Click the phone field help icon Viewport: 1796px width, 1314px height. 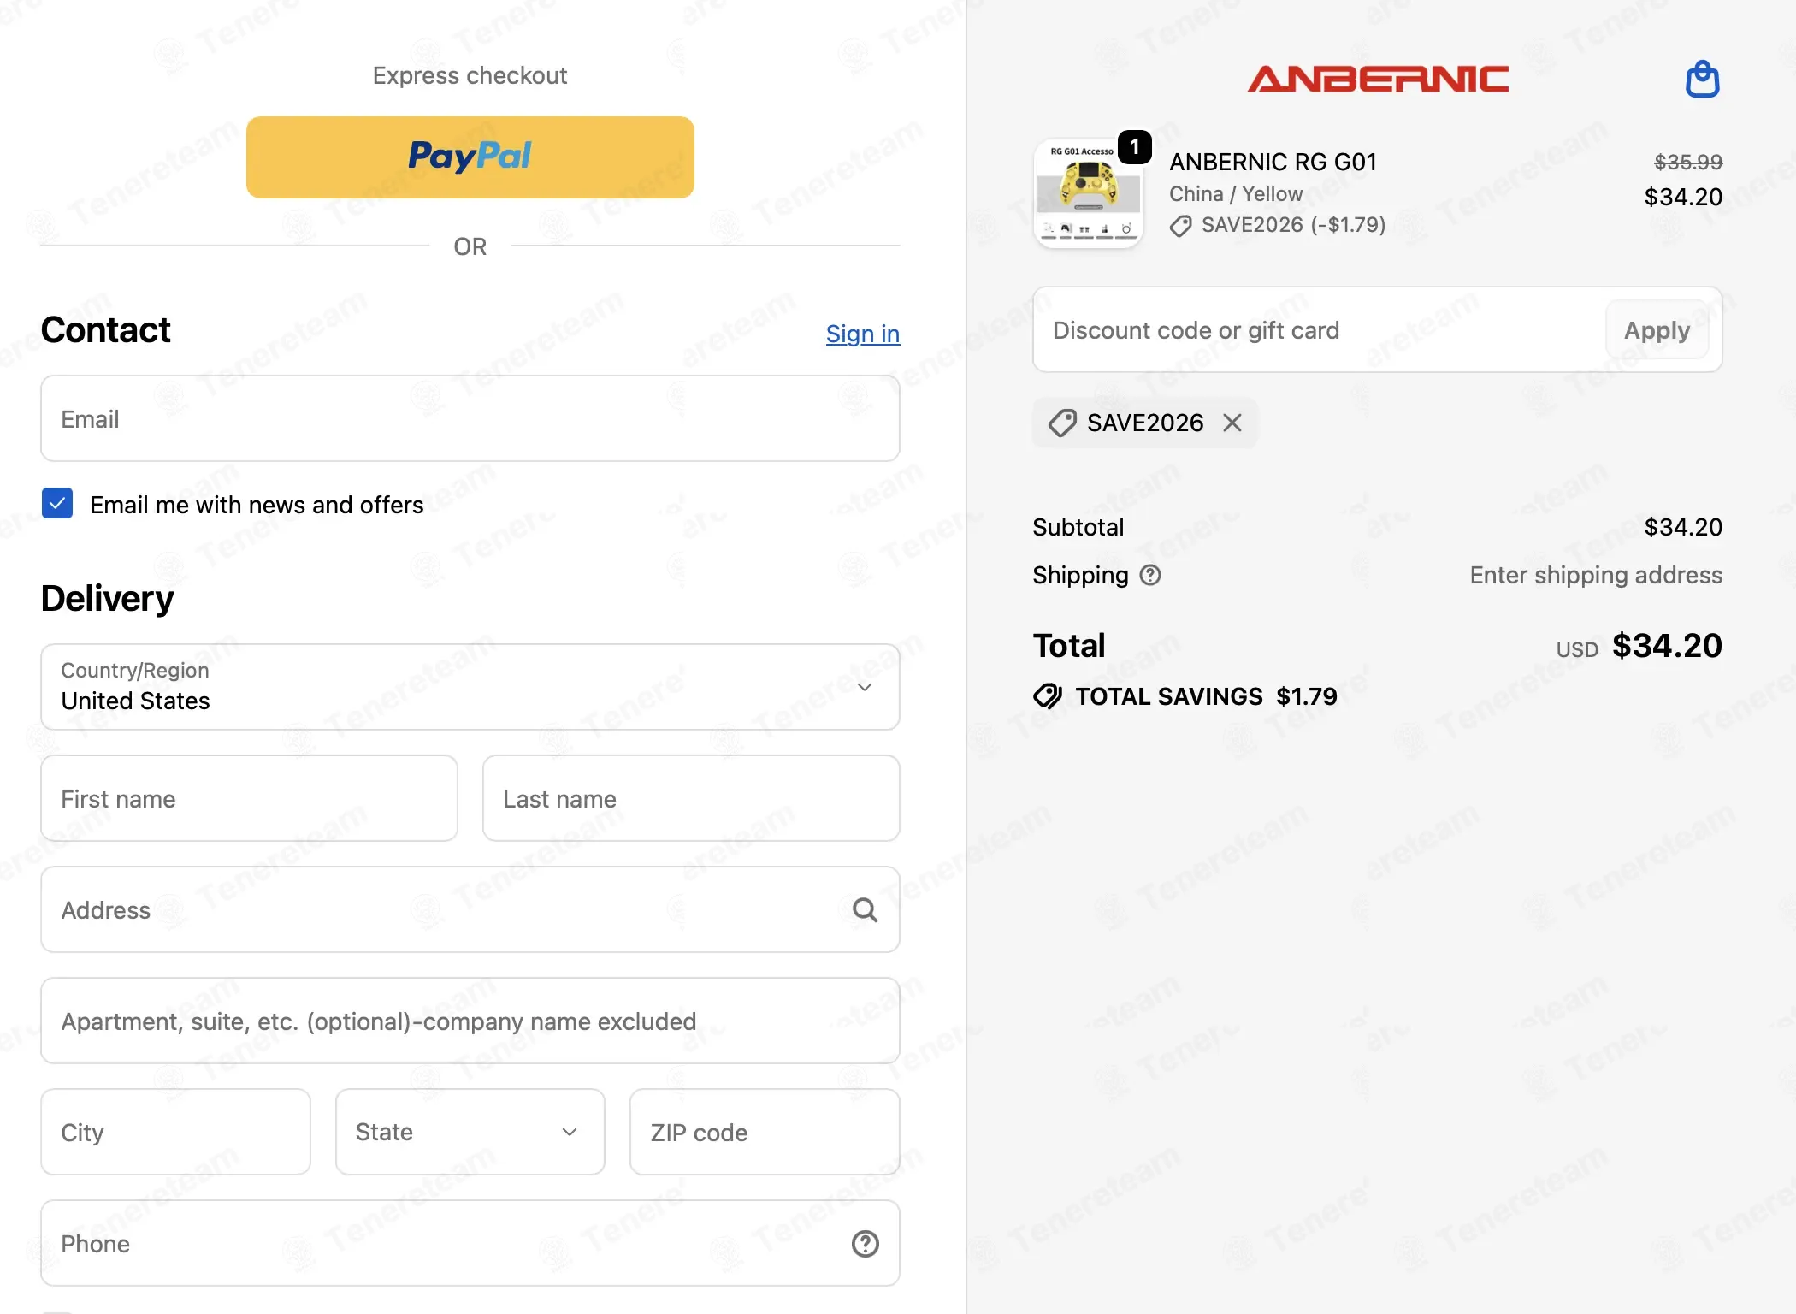(866, 1244)
